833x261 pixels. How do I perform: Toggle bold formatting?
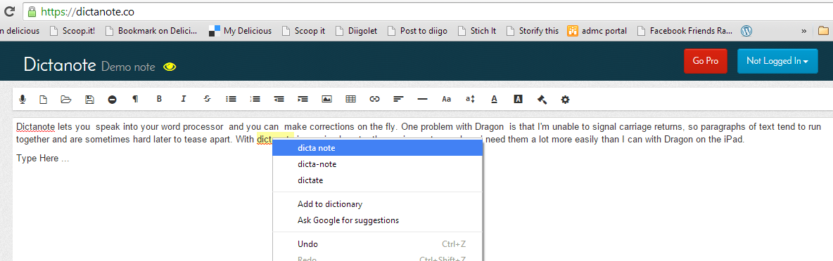pos(159,99)
